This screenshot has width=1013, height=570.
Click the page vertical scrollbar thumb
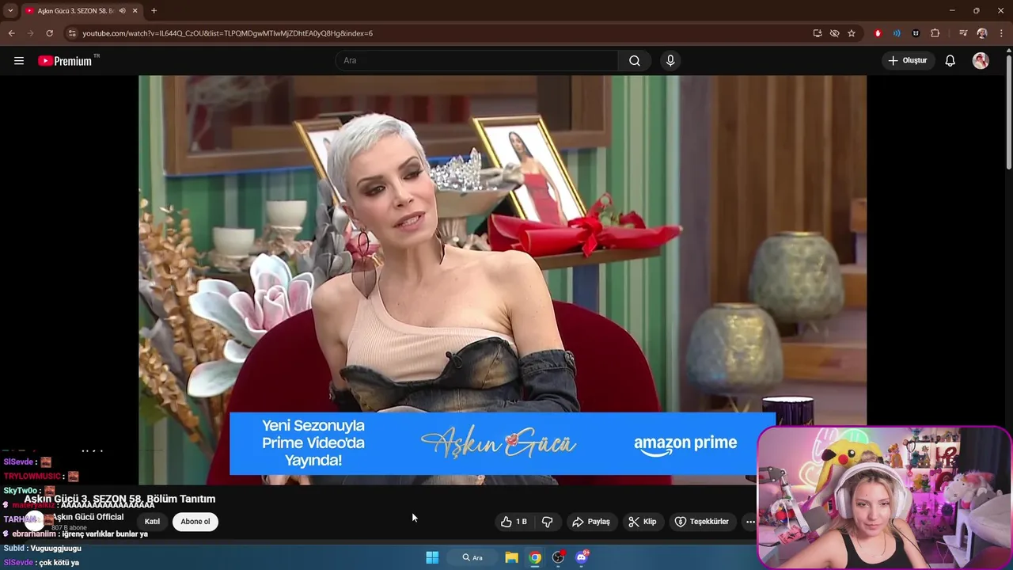click(x=1008, y=112)
